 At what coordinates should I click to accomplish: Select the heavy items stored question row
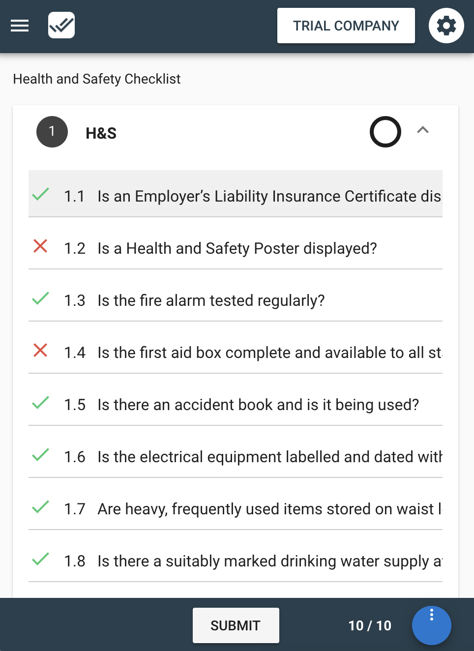click(269, 509)
